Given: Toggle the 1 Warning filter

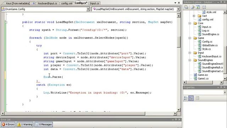Looking at the screenshot, I should [25, 124].
